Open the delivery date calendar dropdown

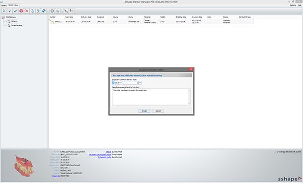[139, 83]
